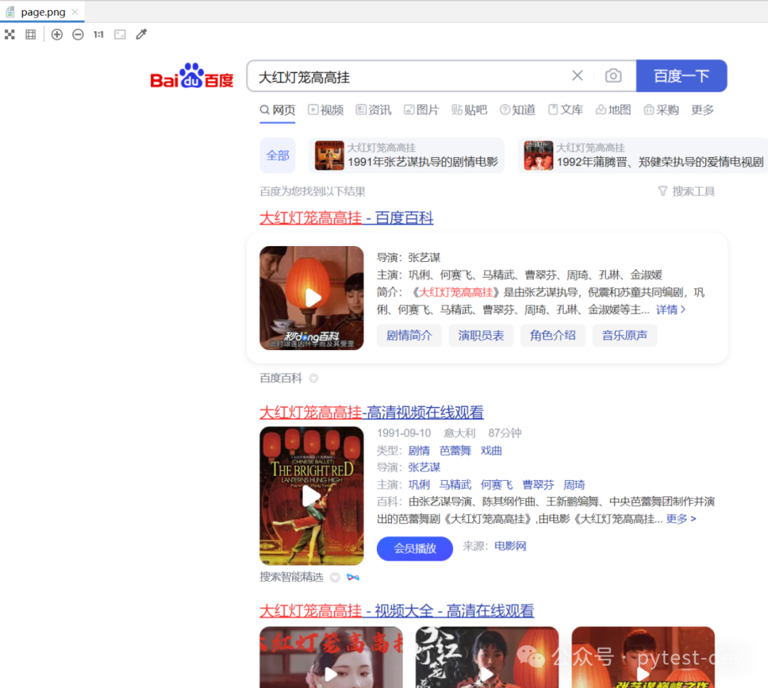This screenshot has height=688, width=768.
Task: Switch to the 贴吧 tab
Action: (469, 110)
